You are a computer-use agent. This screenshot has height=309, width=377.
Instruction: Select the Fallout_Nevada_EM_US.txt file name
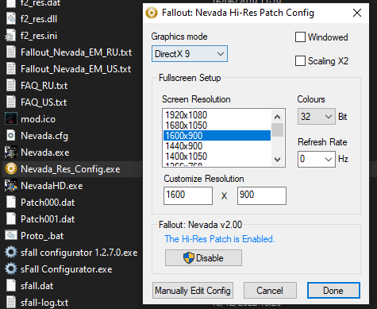tap(75, 69)
